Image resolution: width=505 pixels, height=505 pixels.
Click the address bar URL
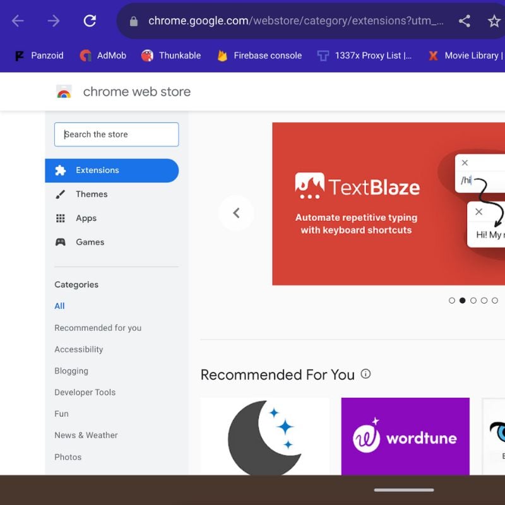pyautogui.click(x=295, y=21)
